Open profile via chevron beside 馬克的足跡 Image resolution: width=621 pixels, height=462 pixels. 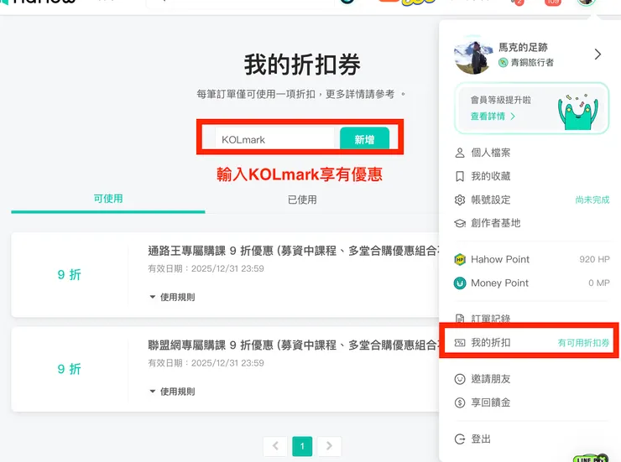pyautogui.click(x=598, y=55)
